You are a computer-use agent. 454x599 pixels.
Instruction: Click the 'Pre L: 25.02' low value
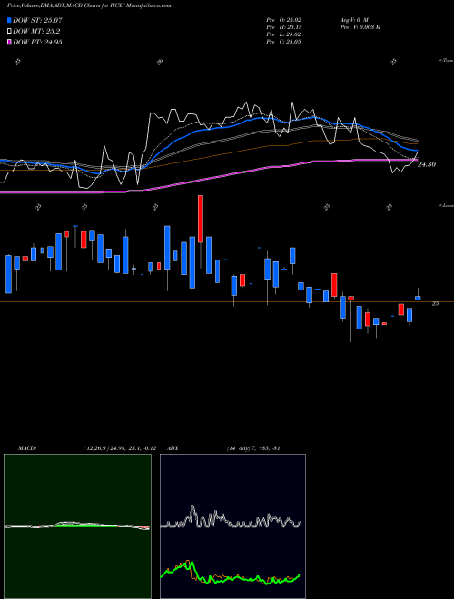coord(284,34)
